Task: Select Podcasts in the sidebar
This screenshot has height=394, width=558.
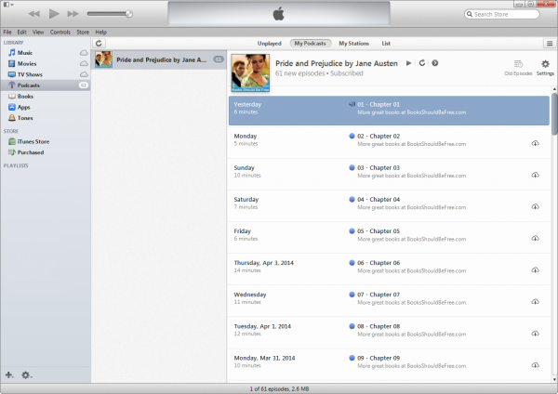Action: point(46,85)
